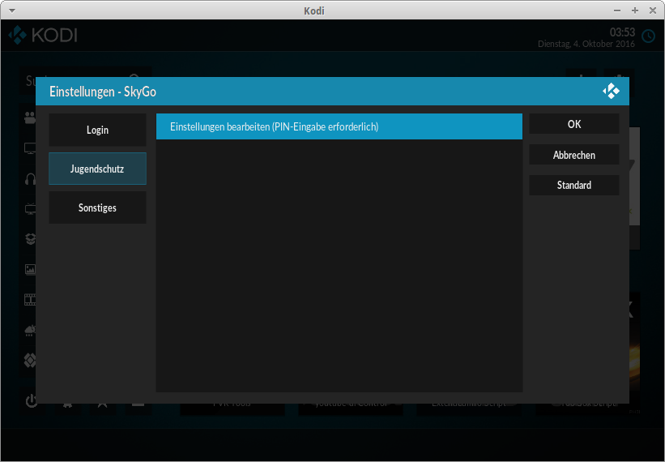Maximize the Kodi window
The height and width of the screenshot is (462, 665).
(635, 11)
